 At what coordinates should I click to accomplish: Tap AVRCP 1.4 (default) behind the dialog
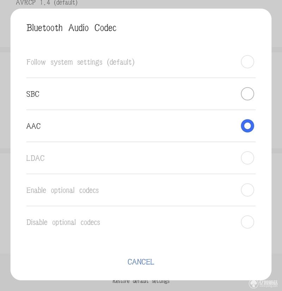point(47,3)
